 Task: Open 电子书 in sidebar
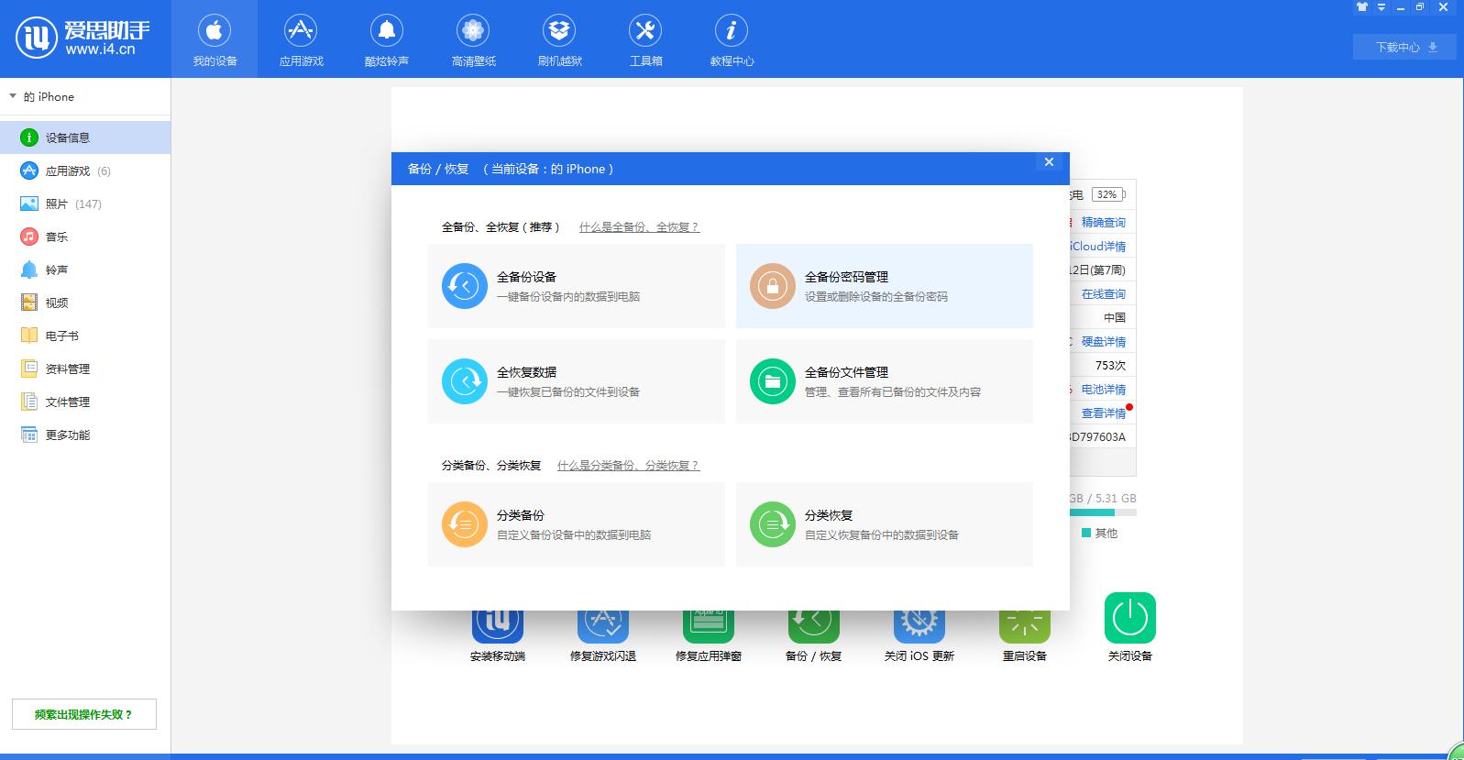click(x=85, y=336)
